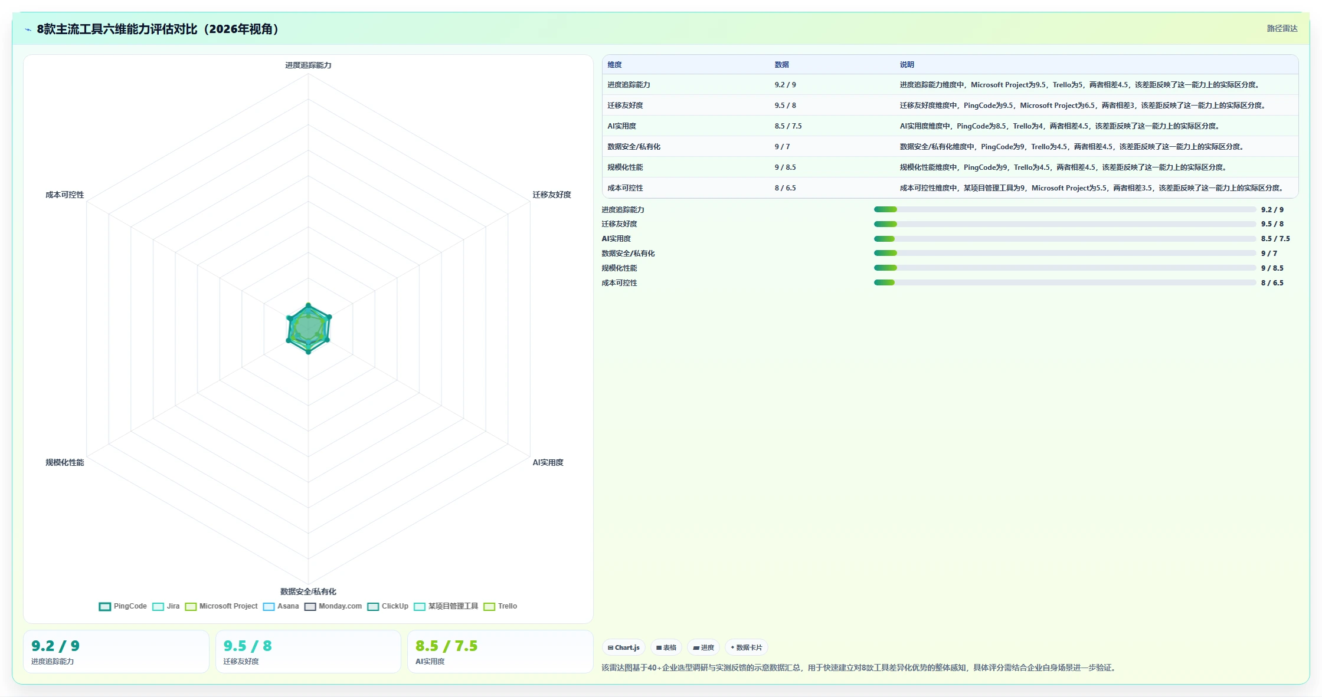Click the 数据卡片 tag chip

(747, 647)
